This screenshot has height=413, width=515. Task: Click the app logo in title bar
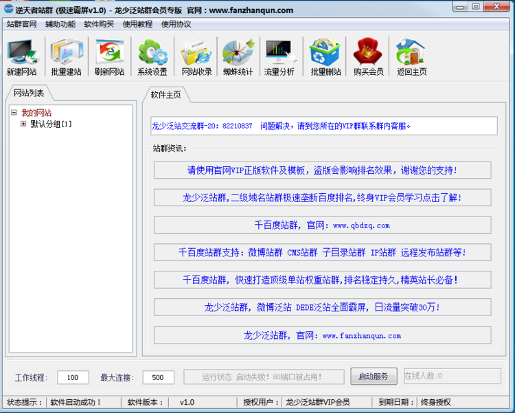point(9,8)
